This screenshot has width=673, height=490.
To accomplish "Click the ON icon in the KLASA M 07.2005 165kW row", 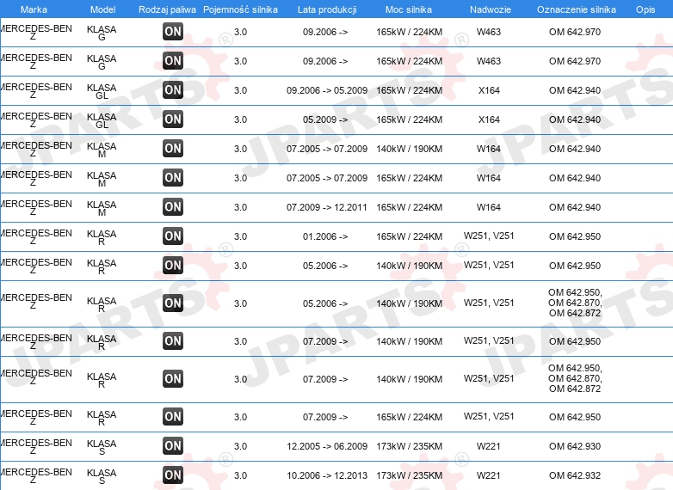I will (x=173, y=177).
